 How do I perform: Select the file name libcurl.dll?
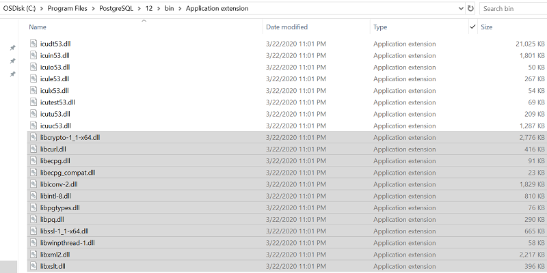click(x=53, y=149)
